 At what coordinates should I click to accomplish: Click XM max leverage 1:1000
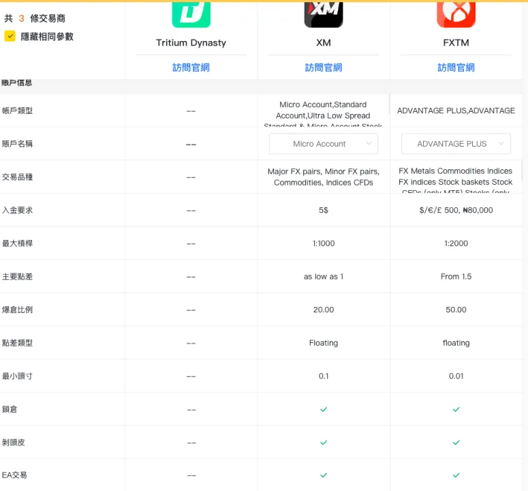(323, 243)
